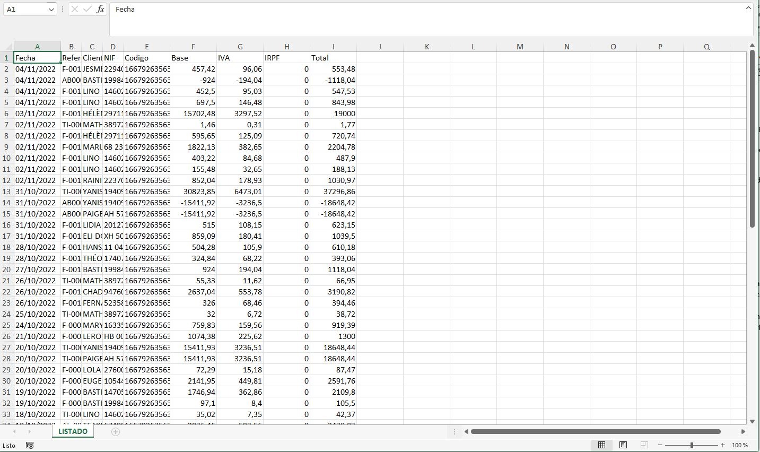Click the Select All corner triangle
This screenshot has height=452, width=760.
click(x=7, y=47)
